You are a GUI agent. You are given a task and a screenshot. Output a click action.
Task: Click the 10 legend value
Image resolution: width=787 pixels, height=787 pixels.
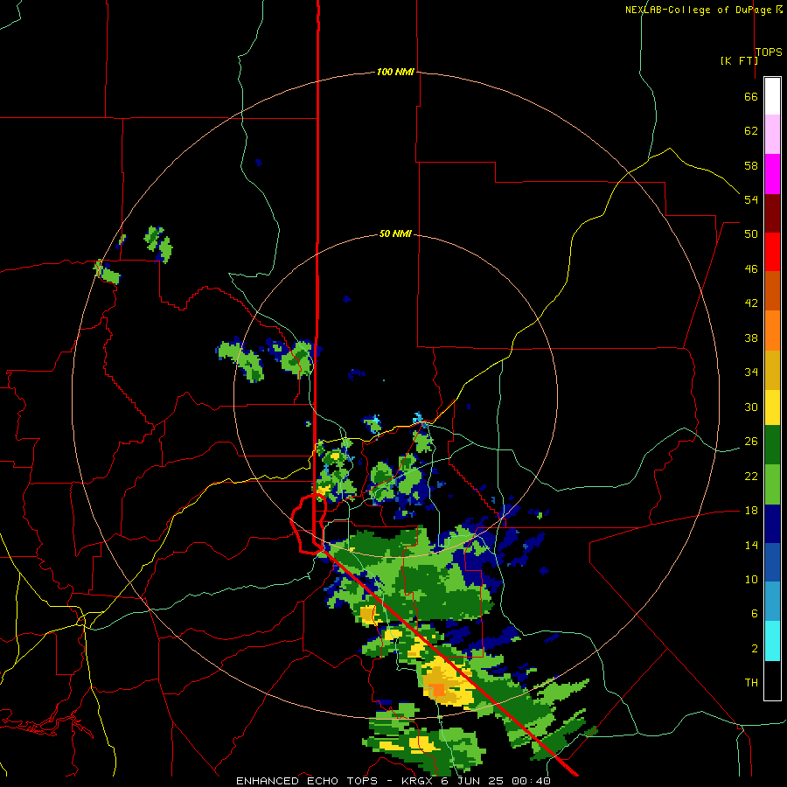point(751,579)
